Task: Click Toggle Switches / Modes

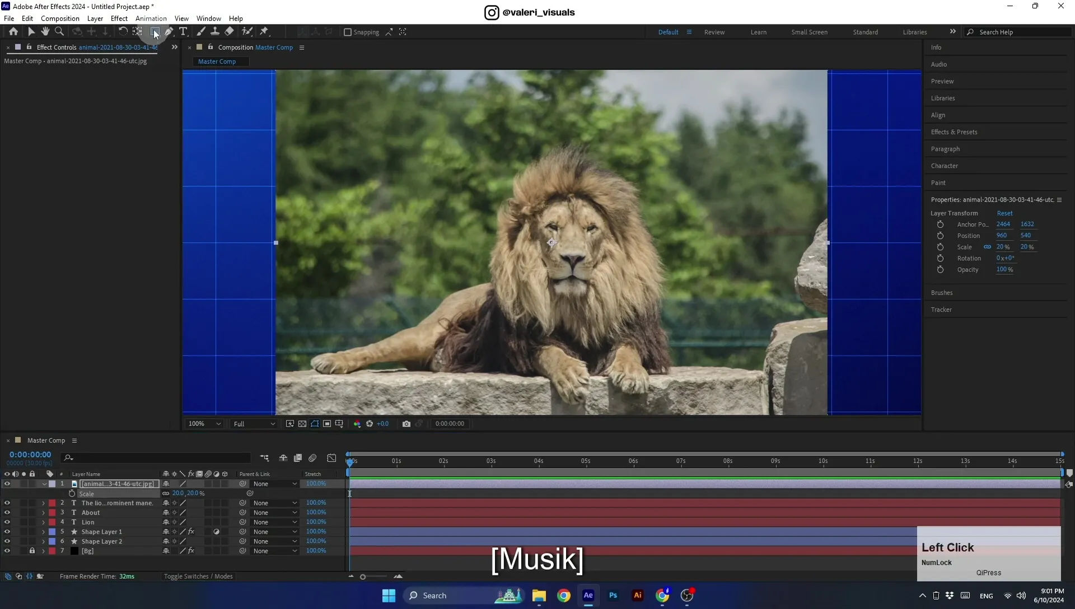Action: click(x=198, y=577)
